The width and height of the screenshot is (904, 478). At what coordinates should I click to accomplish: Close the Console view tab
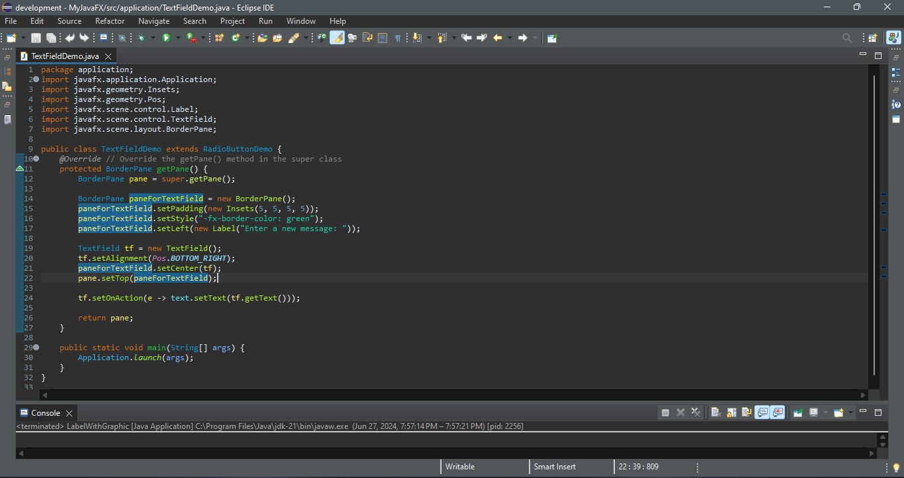click(x=69, y=413)
